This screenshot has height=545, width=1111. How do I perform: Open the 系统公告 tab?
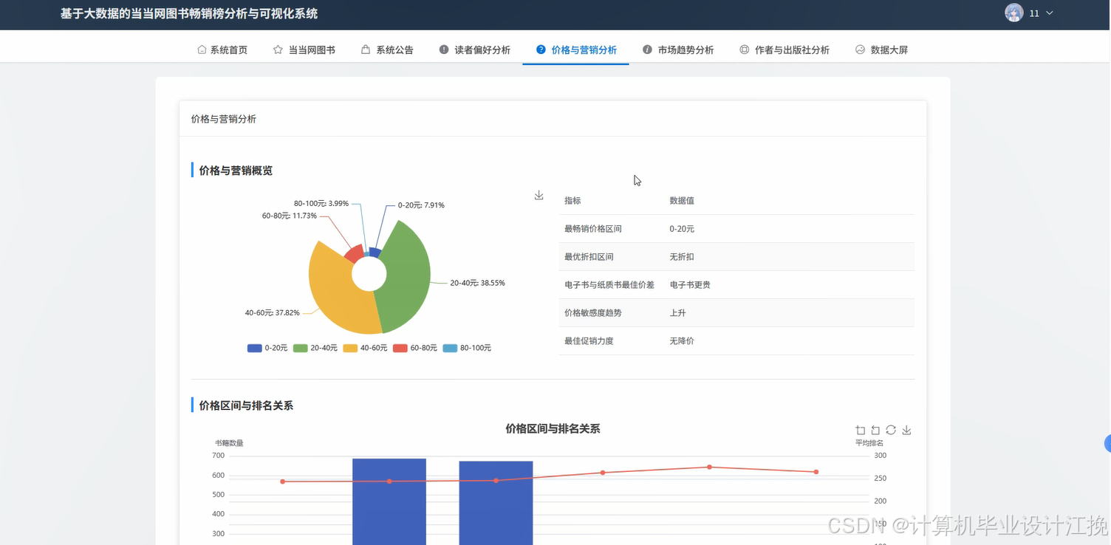[387, 49]
